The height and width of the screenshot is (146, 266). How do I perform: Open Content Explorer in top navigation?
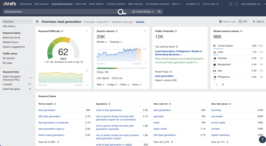(116, 4)
